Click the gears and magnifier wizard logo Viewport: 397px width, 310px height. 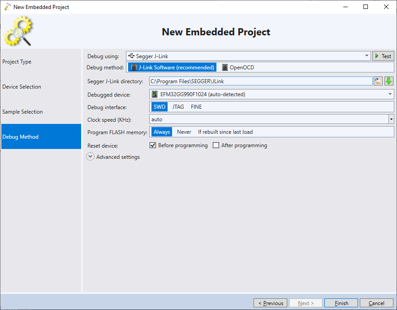coord(18,31)
